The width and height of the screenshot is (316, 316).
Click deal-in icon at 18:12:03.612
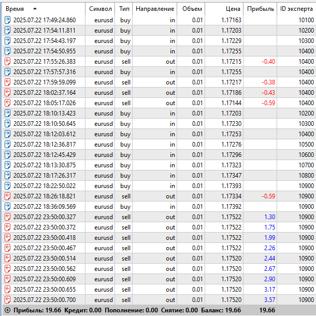click(7, 134)
